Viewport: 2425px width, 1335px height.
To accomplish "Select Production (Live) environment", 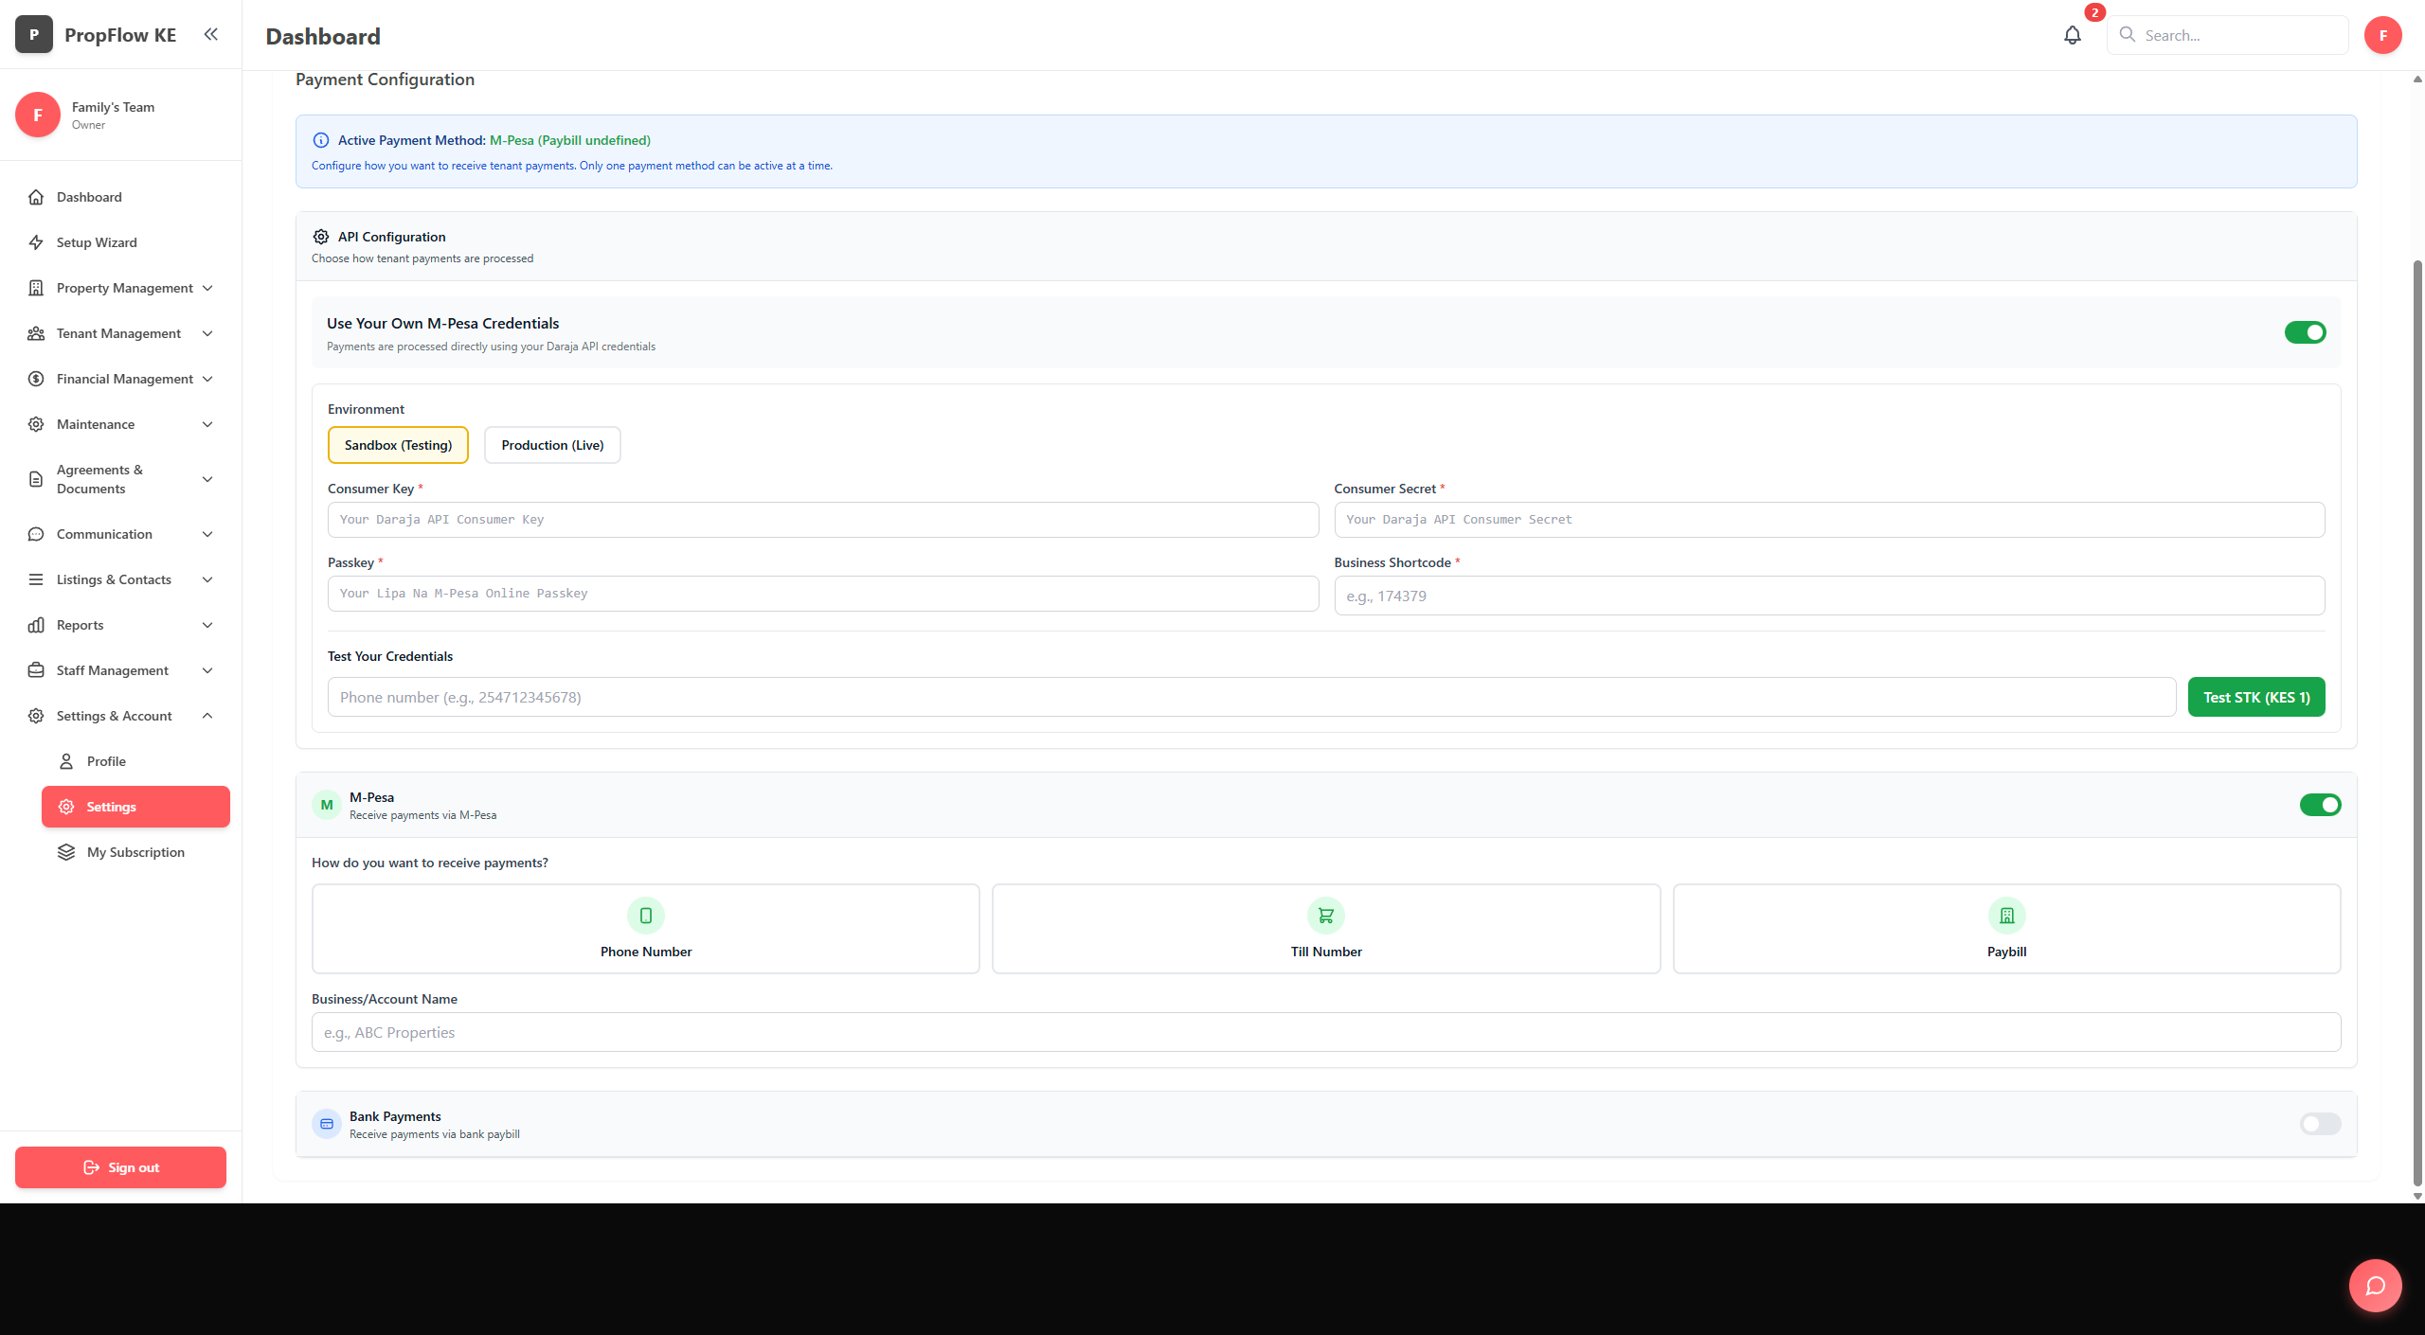I will point(552,445).
